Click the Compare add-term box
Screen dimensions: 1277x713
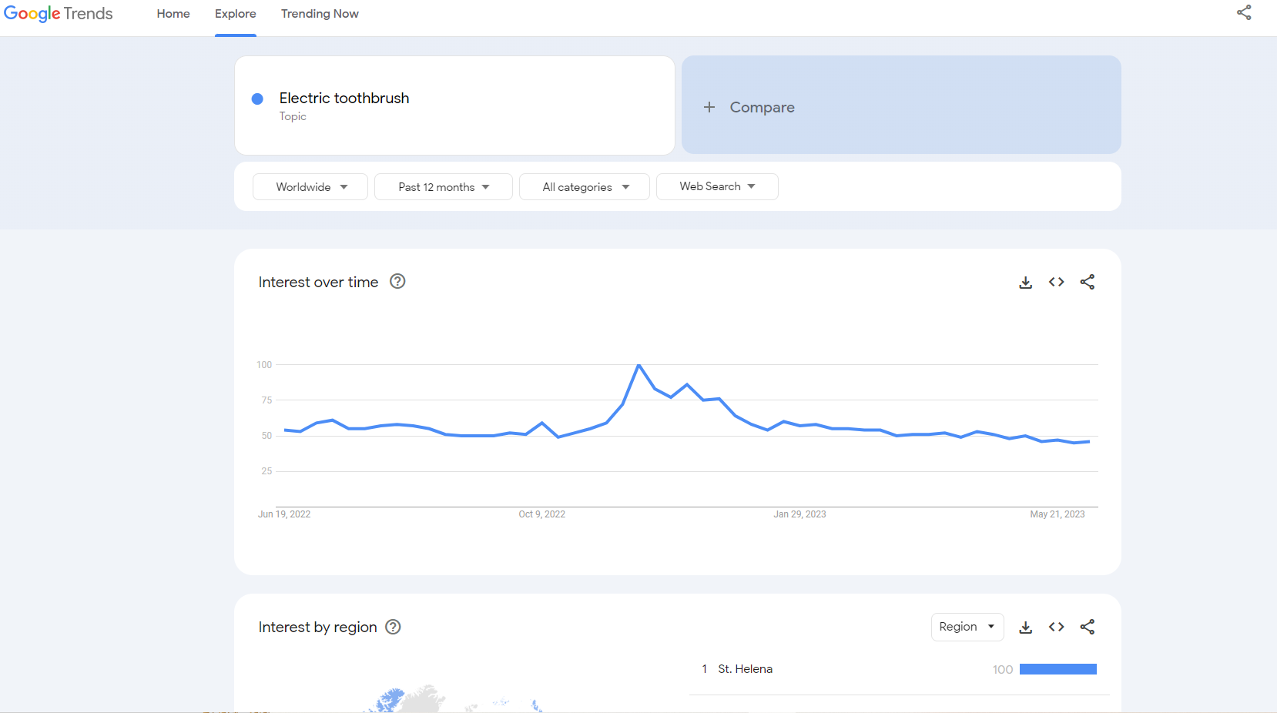[901, 105]
